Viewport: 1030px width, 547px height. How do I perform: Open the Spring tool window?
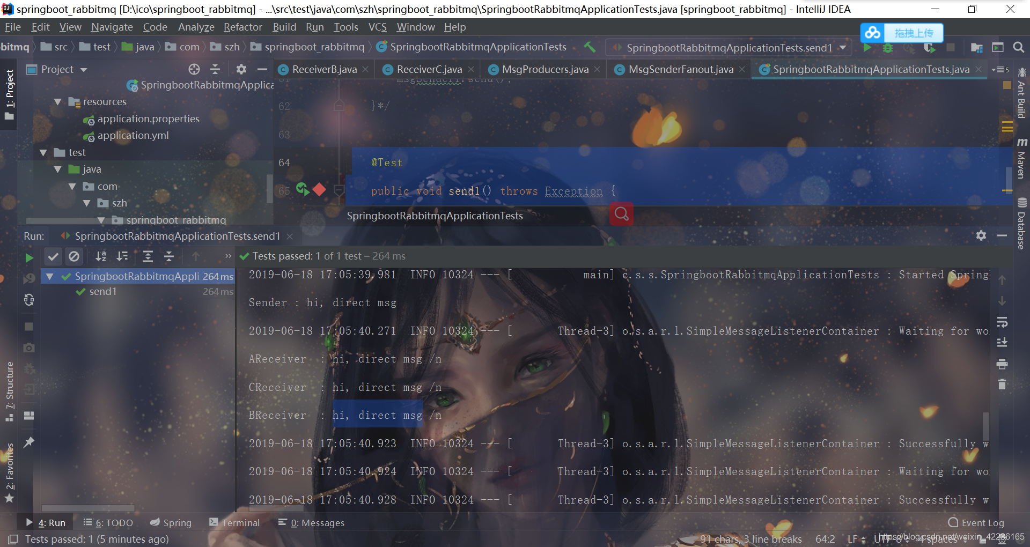tap(171, 522)
